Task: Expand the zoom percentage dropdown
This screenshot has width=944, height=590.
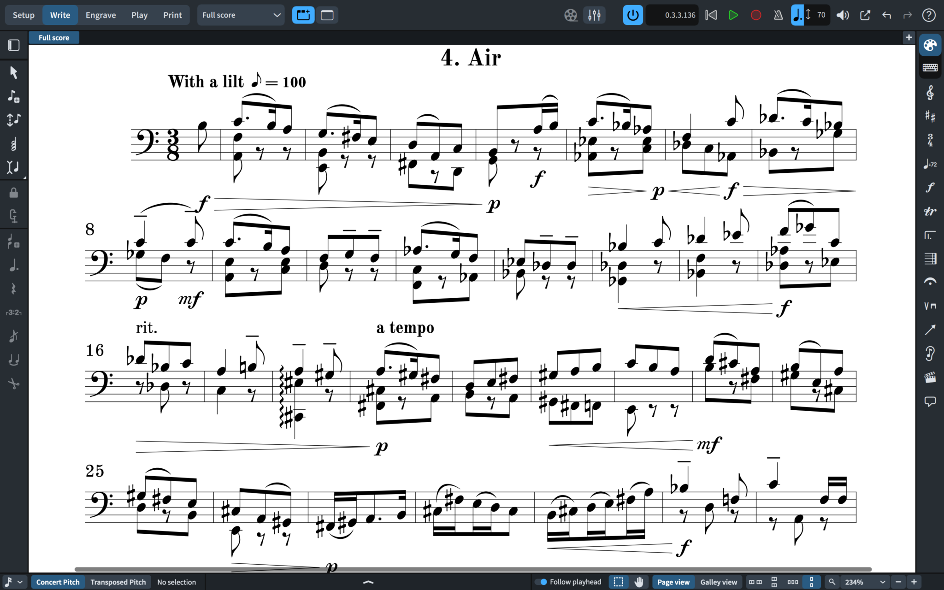Action: pos(882,582)
